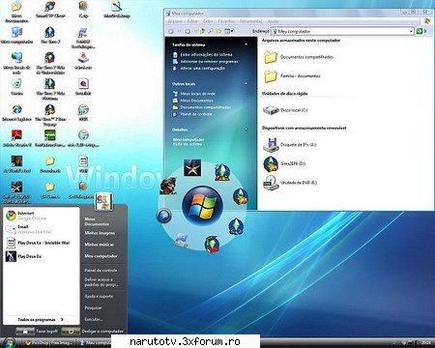435x348 pixels.
Task: Switch to Meu computador taskbar button
Action: click(96, 342)
